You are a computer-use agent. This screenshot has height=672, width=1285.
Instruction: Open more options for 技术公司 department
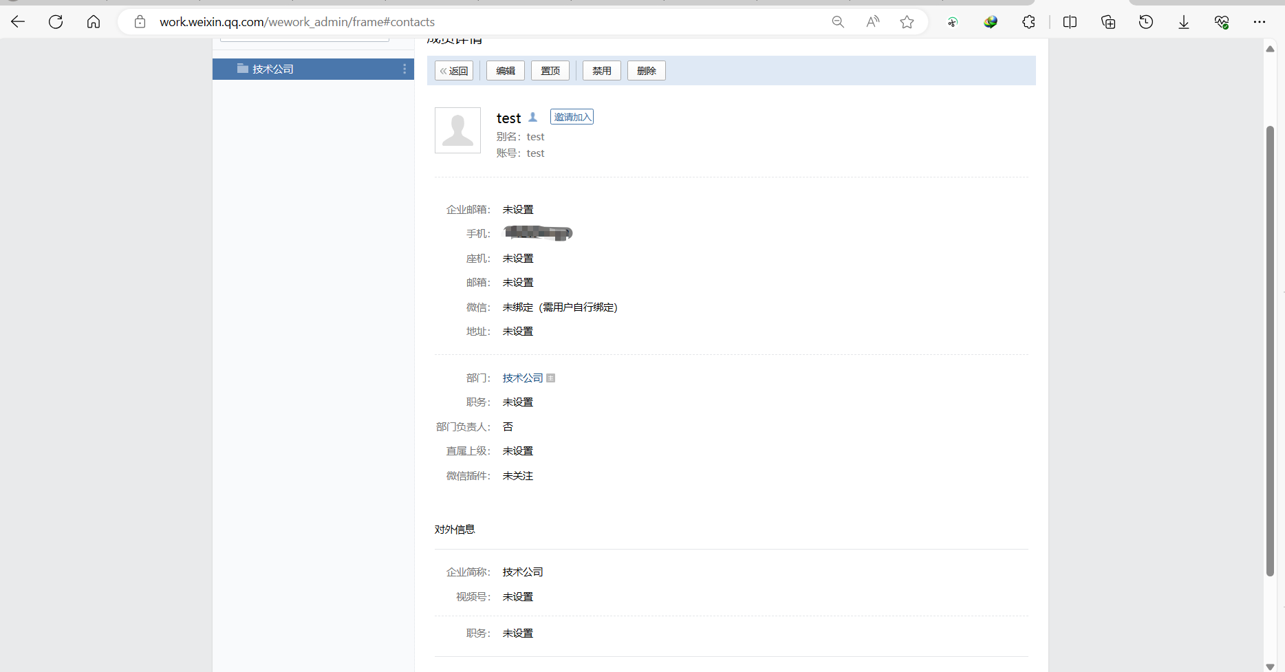[x=404, y=69]
